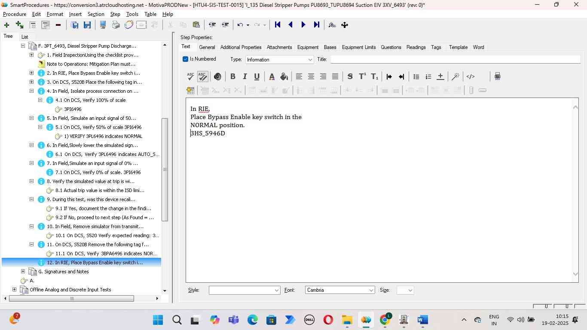Insert a bulleted list
The height and width of the screenshot is (330, 587).
pos(416,76)
